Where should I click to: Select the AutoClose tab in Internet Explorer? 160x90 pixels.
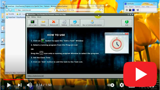[15, 17]
